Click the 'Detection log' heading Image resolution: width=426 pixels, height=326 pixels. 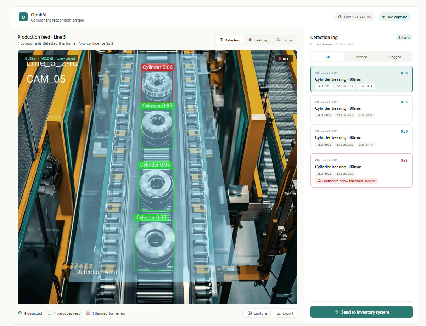pos(324,38)
